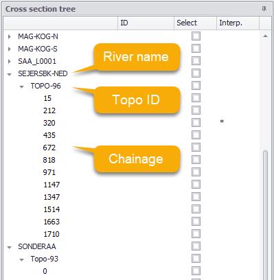
Task: Select checkbox for chainage 0
Action: coord(196,271)
